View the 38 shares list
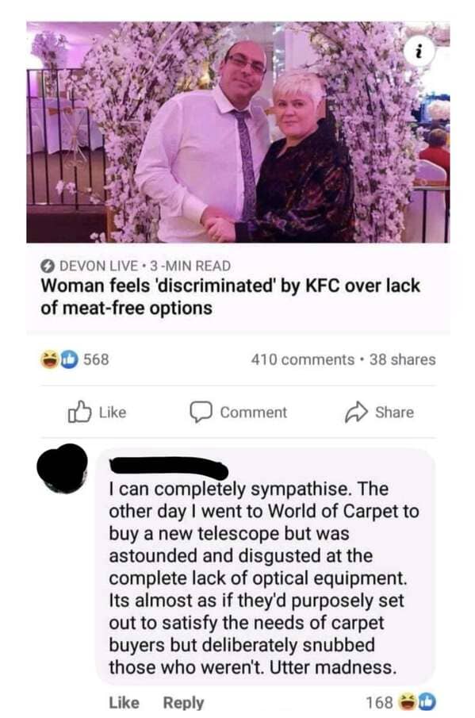The image size is (475, 718). 402,359
